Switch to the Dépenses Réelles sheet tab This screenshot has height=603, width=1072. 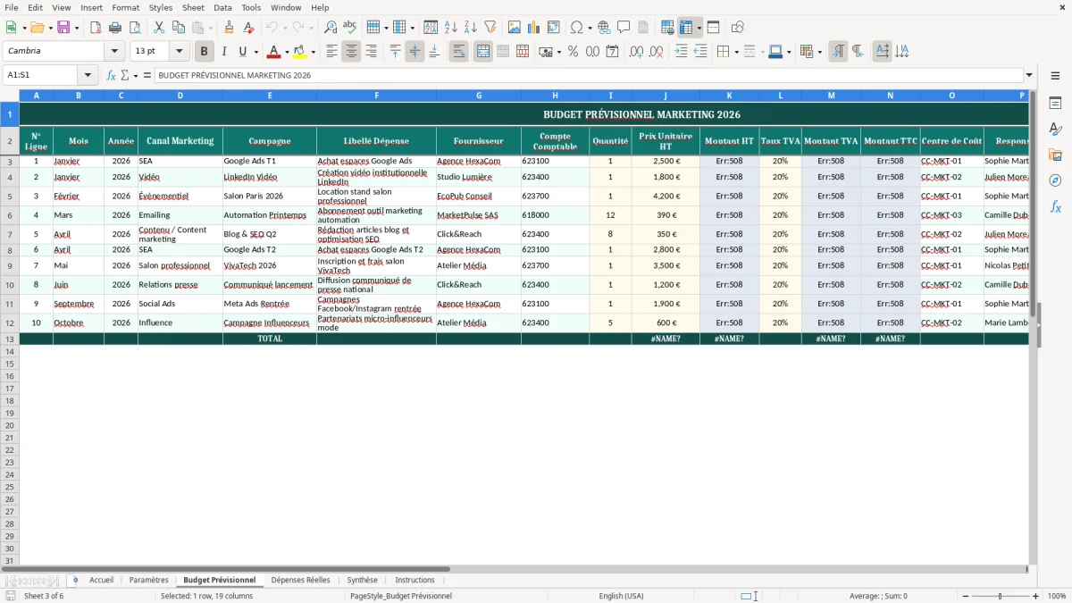coord(300,580)
